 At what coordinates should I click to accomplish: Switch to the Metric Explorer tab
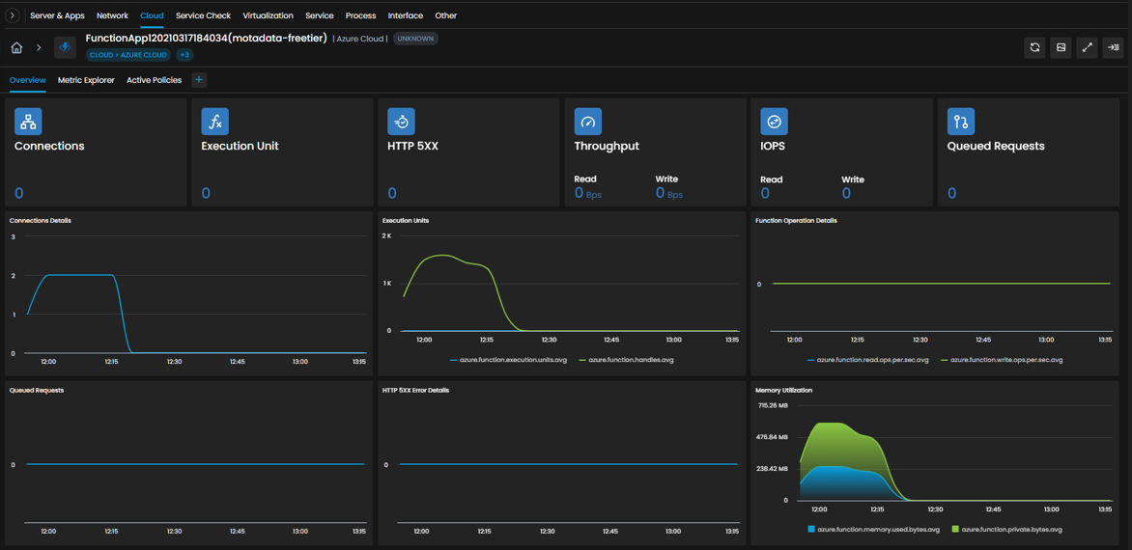click(86, 80)
